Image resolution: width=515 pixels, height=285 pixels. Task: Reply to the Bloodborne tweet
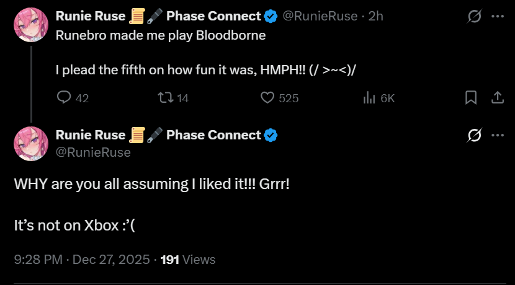(x=65, y=98)
